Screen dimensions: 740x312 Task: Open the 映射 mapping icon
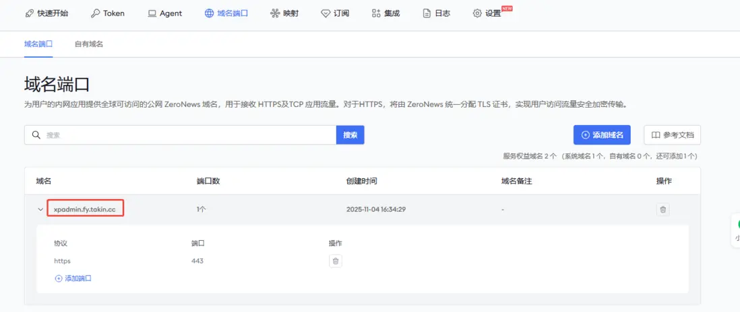click(x=275, y=13)
